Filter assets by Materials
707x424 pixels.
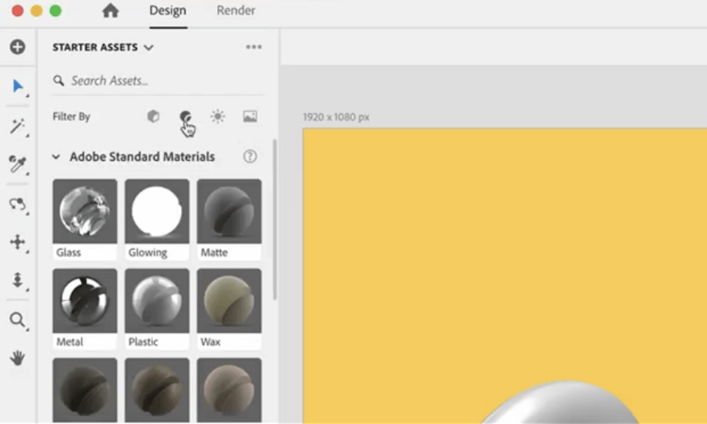tap(185, 117)
